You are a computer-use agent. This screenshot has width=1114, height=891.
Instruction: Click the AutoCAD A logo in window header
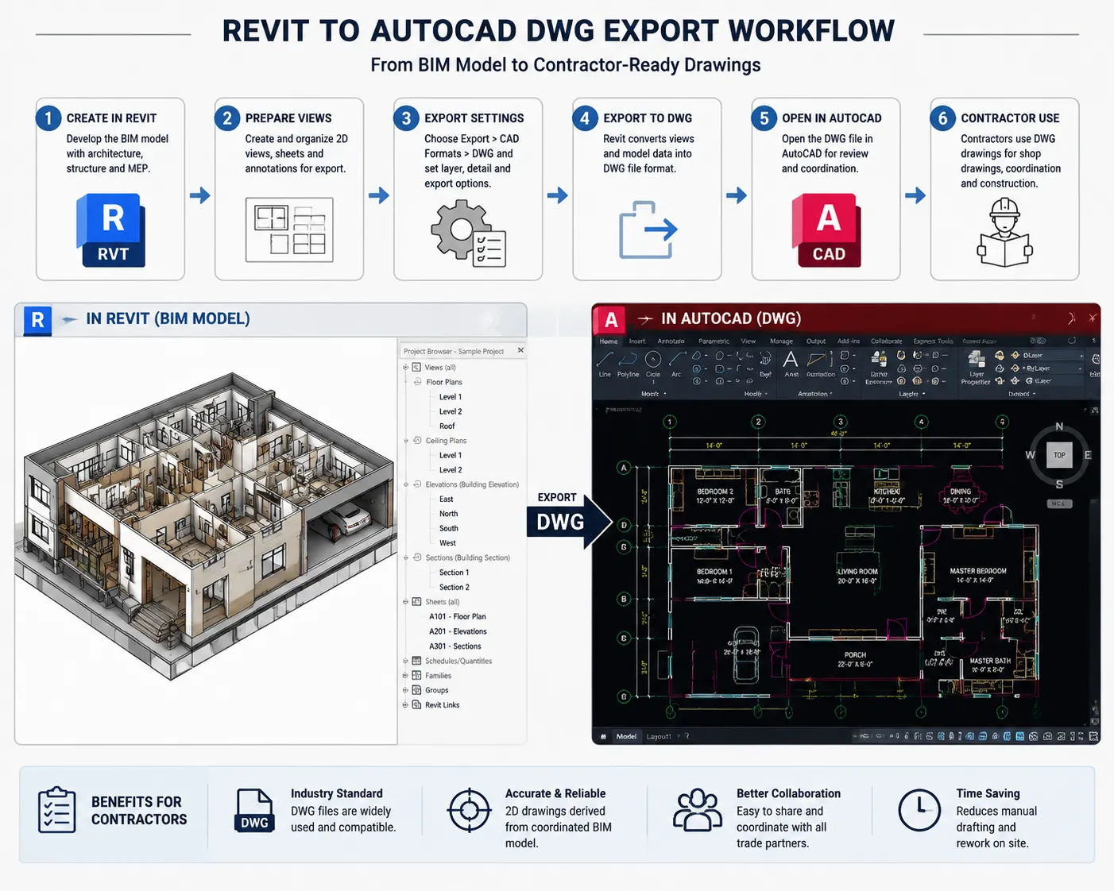tap(610, 319)
